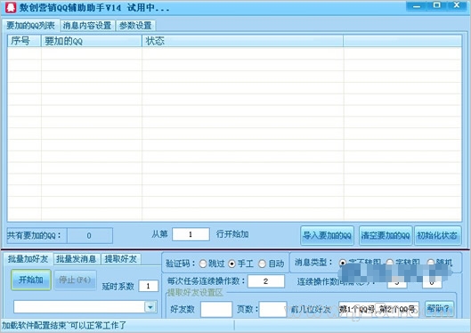Expand the combo box dropdown arrow
This screenshot has width=471, height=333.
coord(150,307)
